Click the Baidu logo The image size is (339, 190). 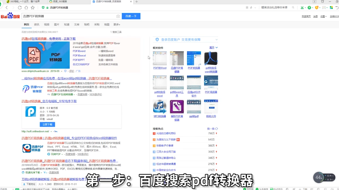[10, 16]
